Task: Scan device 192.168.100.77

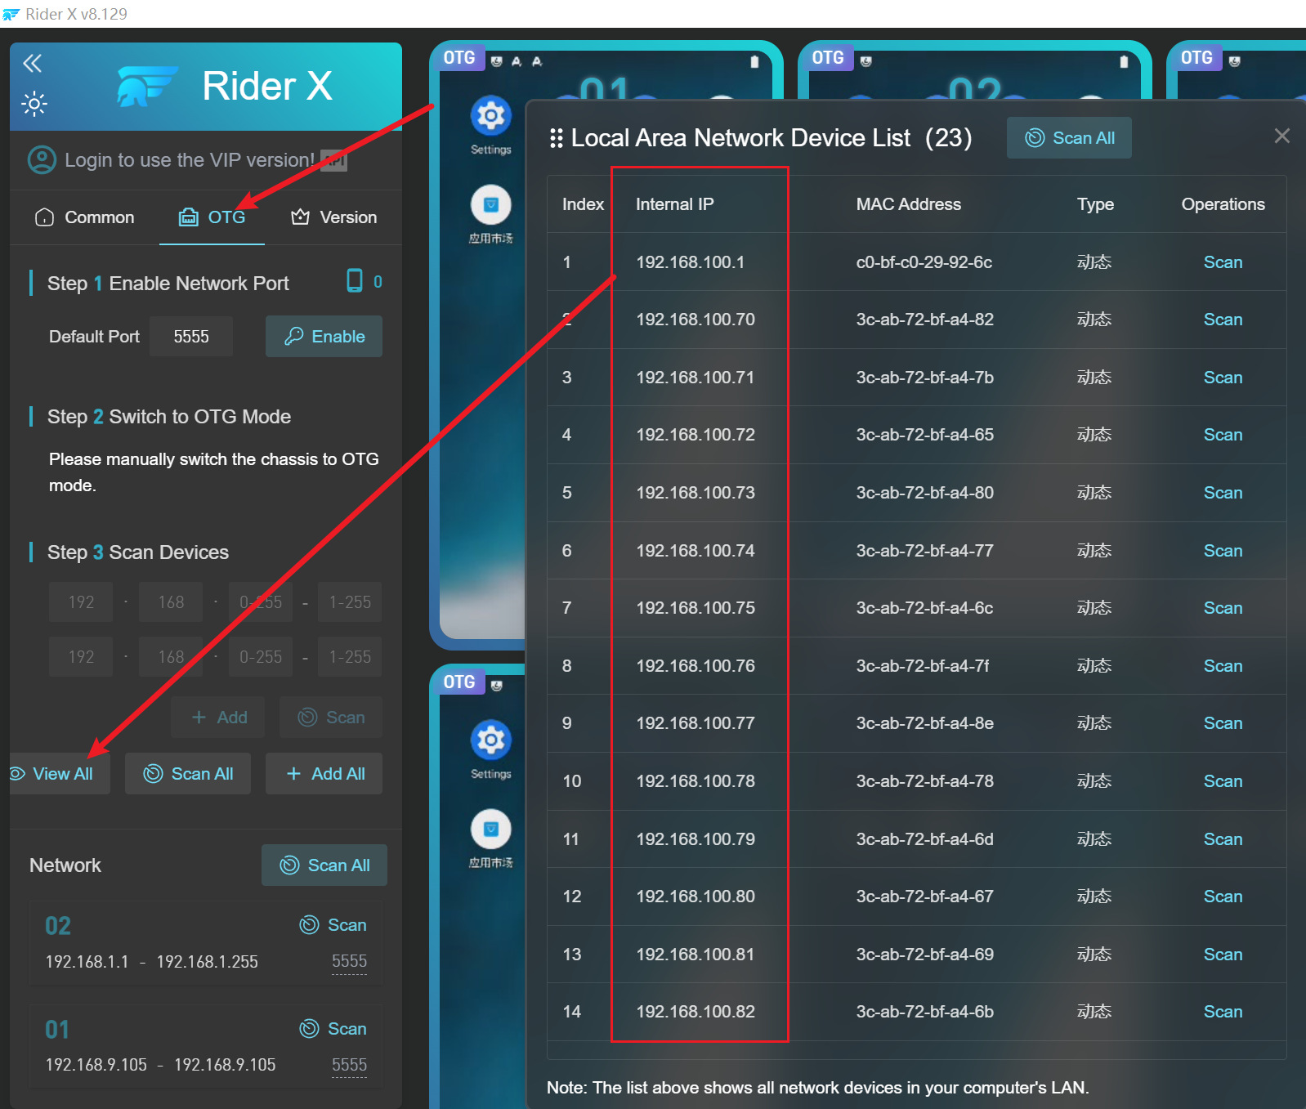Action: (x=1223, y=723)
